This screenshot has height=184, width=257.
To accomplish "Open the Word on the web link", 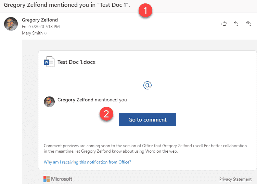I will pos(161,151).
